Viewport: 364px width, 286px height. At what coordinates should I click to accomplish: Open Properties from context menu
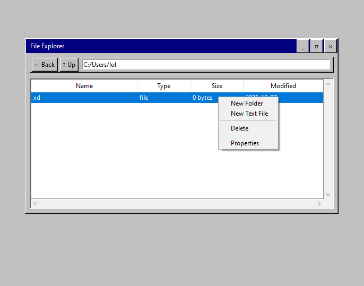tap(248, 143)
